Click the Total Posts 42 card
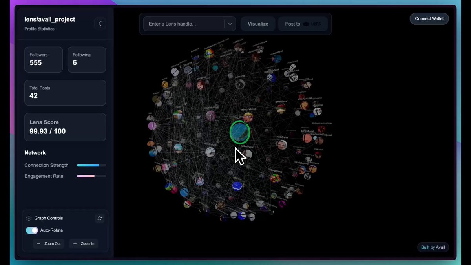This screenshot has width=471, height=265. click(65, 93)
